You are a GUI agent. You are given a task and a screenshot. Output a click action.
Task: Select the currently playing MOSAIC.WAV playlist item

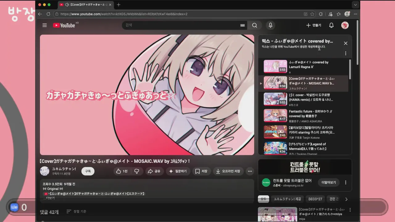[303, 83]
